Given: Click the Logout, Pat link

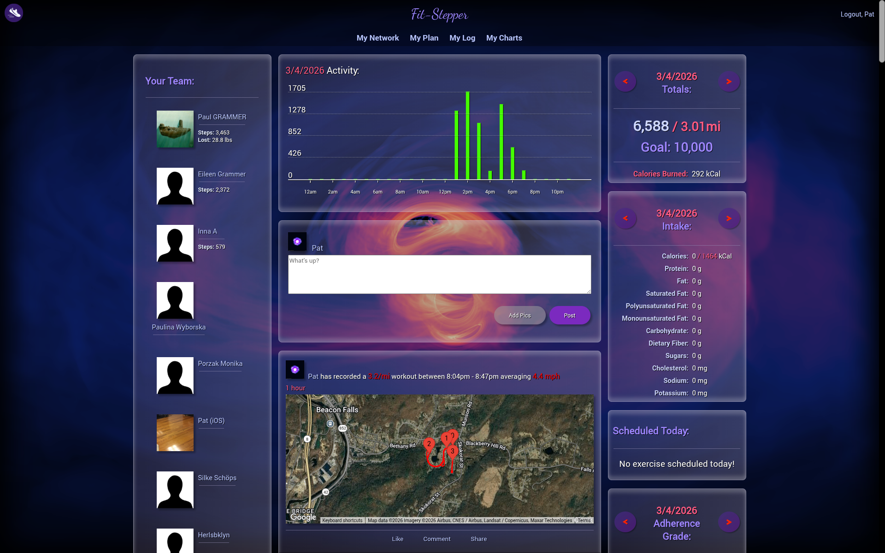Looking at the screenshot, I should tap(857, 14).
